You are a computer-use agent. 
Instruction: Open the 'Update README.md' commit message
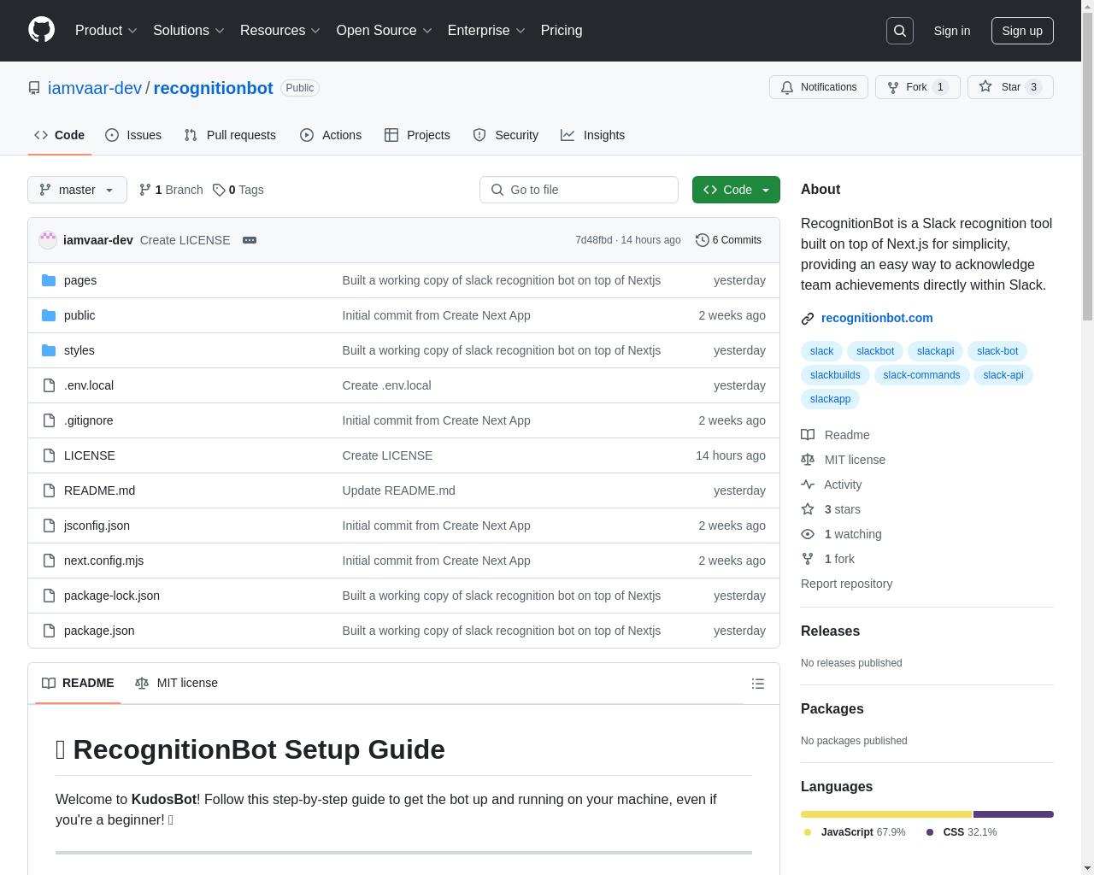click(x=398, y=490)
